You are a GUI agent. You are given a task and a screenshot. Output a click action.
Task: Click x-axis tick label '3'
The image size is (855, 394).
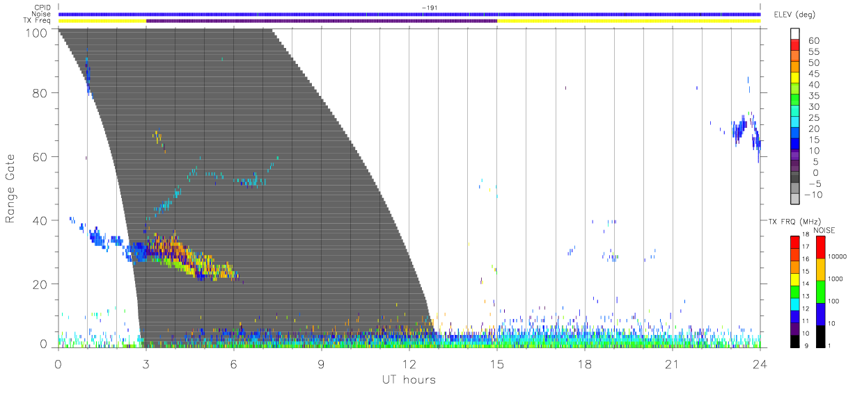point(146,364)
